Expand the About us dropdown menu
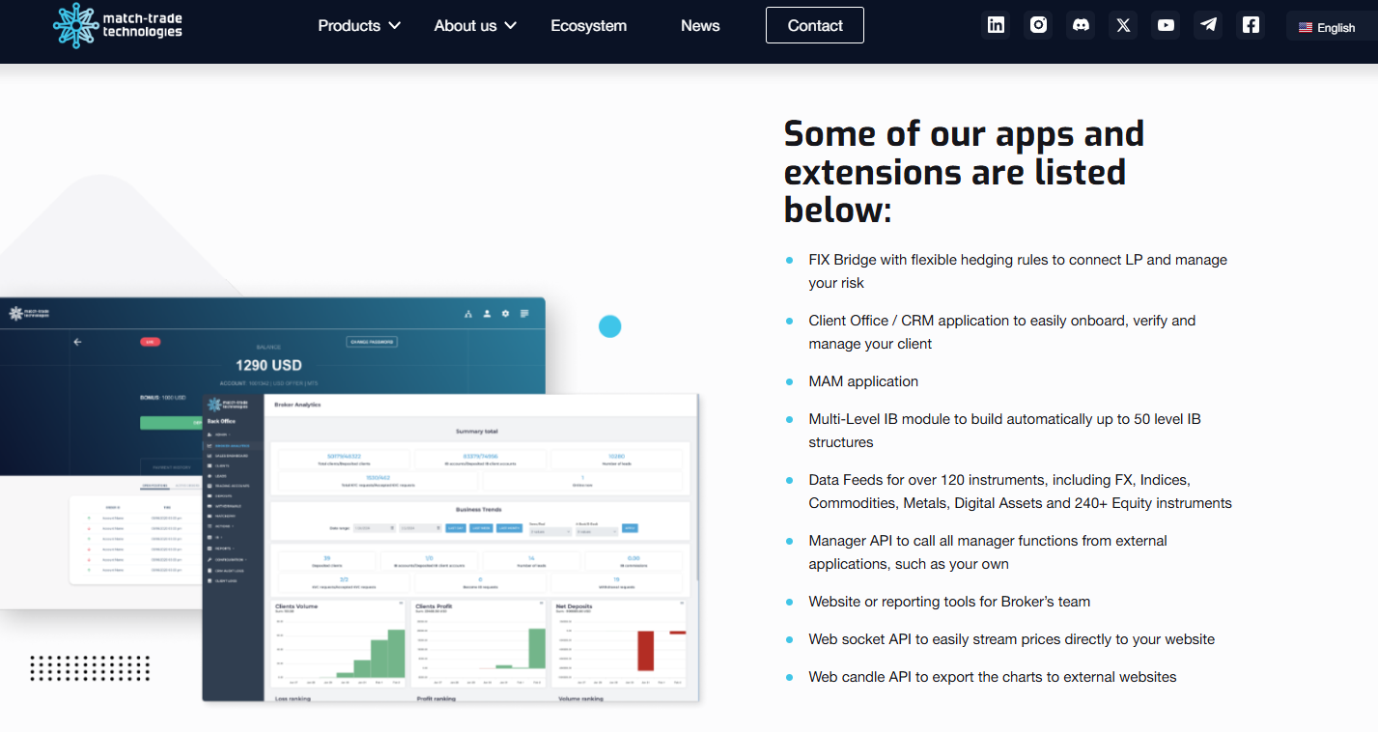The image size is (1378, 732). point(475,26)
